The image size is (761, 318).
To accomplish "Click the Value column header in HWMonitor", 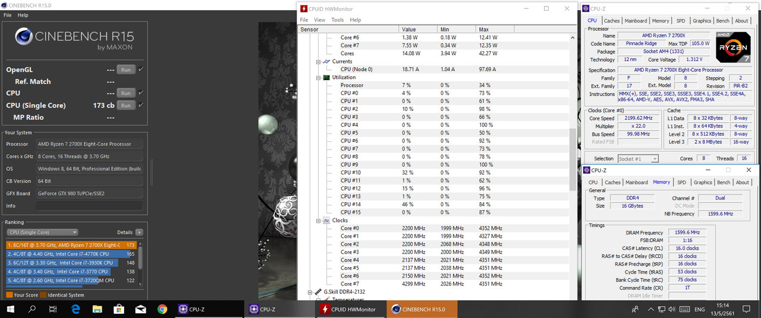I will [417, 29].
